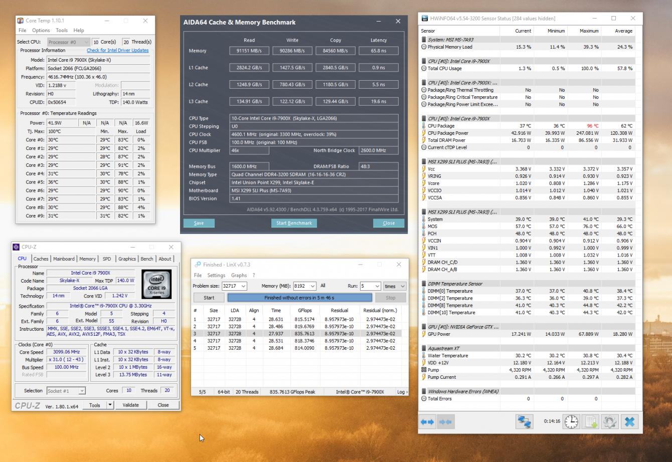Open LinX Run count dropdown

coord(370,286)
